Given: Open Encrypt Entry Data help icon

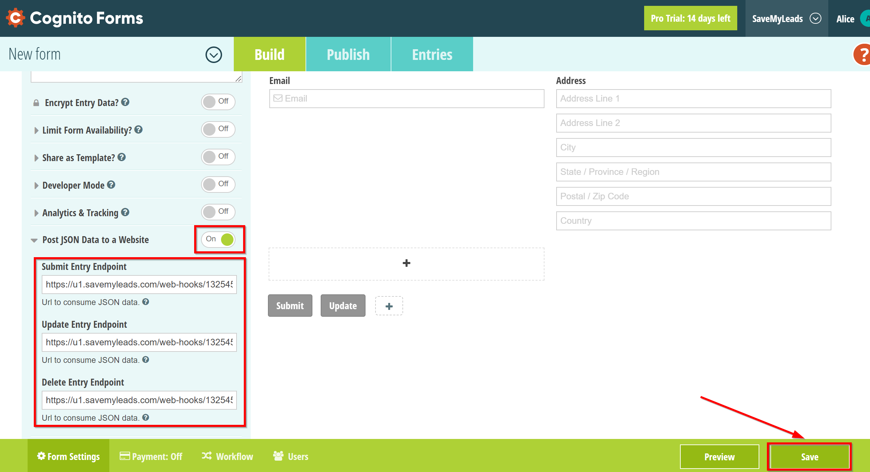Looking at the screenshot, I should pyautogui.click(x=126, y=102).
